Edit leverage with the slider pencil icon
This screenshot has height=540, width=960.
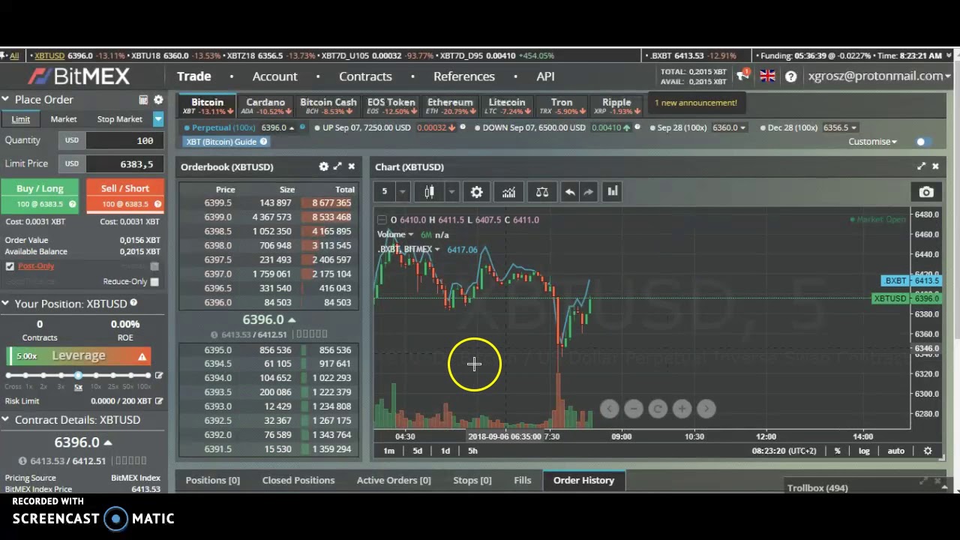158,375
